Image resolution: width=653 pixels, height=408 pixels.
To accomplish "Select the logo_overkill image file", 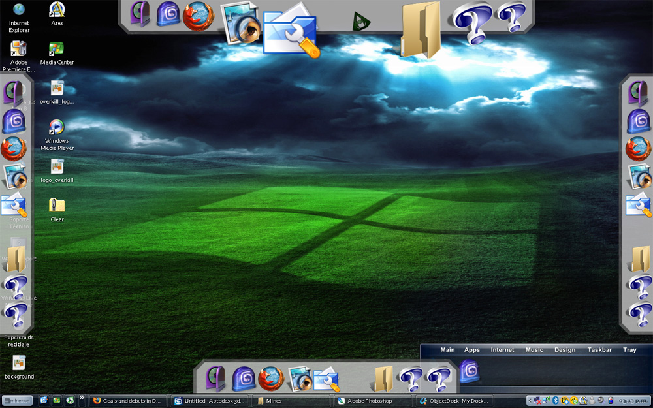I will 57,171.
